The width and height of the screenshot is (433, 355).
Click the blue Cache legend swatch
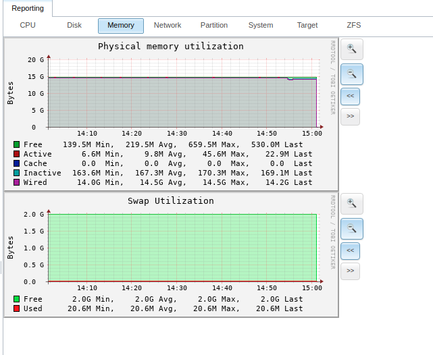click(x=17, y=163)
